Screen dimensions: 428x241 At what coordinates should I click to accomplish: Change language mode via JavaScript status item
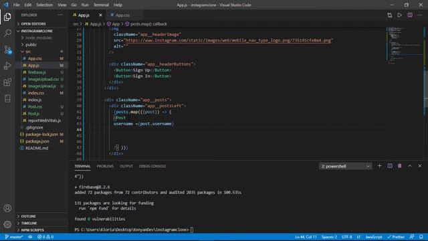[374, 237]
